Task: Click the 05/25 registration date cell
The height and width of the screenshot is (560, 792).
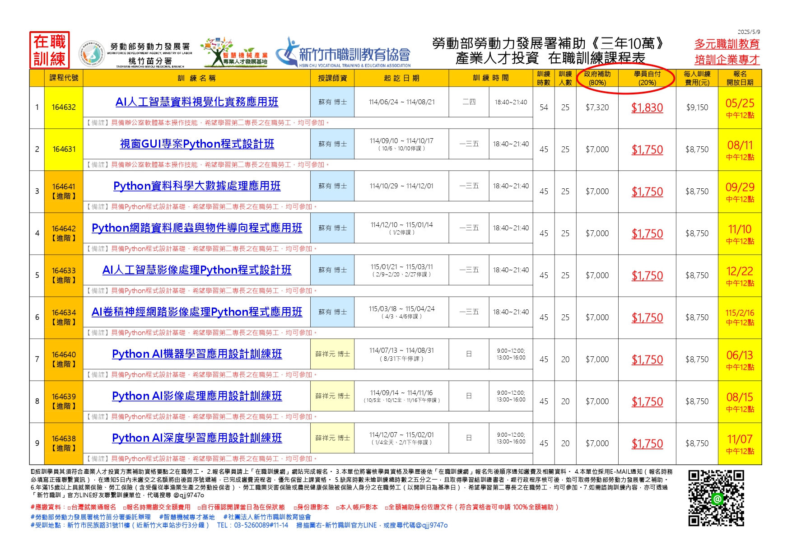Action: 740,107
